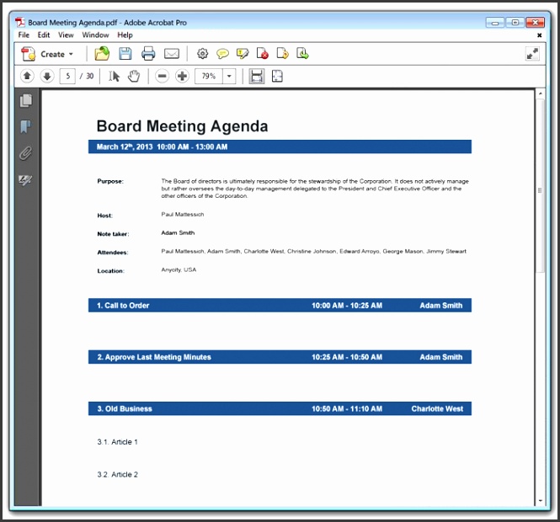Viewport: 560px width, 522px height.
Task: Click the scrollbar up arrow
Action: [x=541, y=93]
